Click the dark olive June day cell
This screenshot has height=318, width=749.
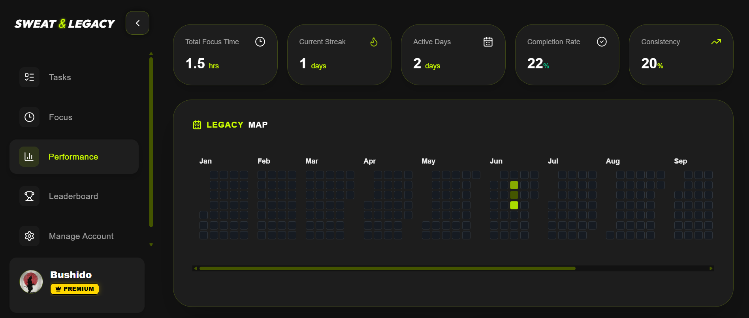coord(514,195)
